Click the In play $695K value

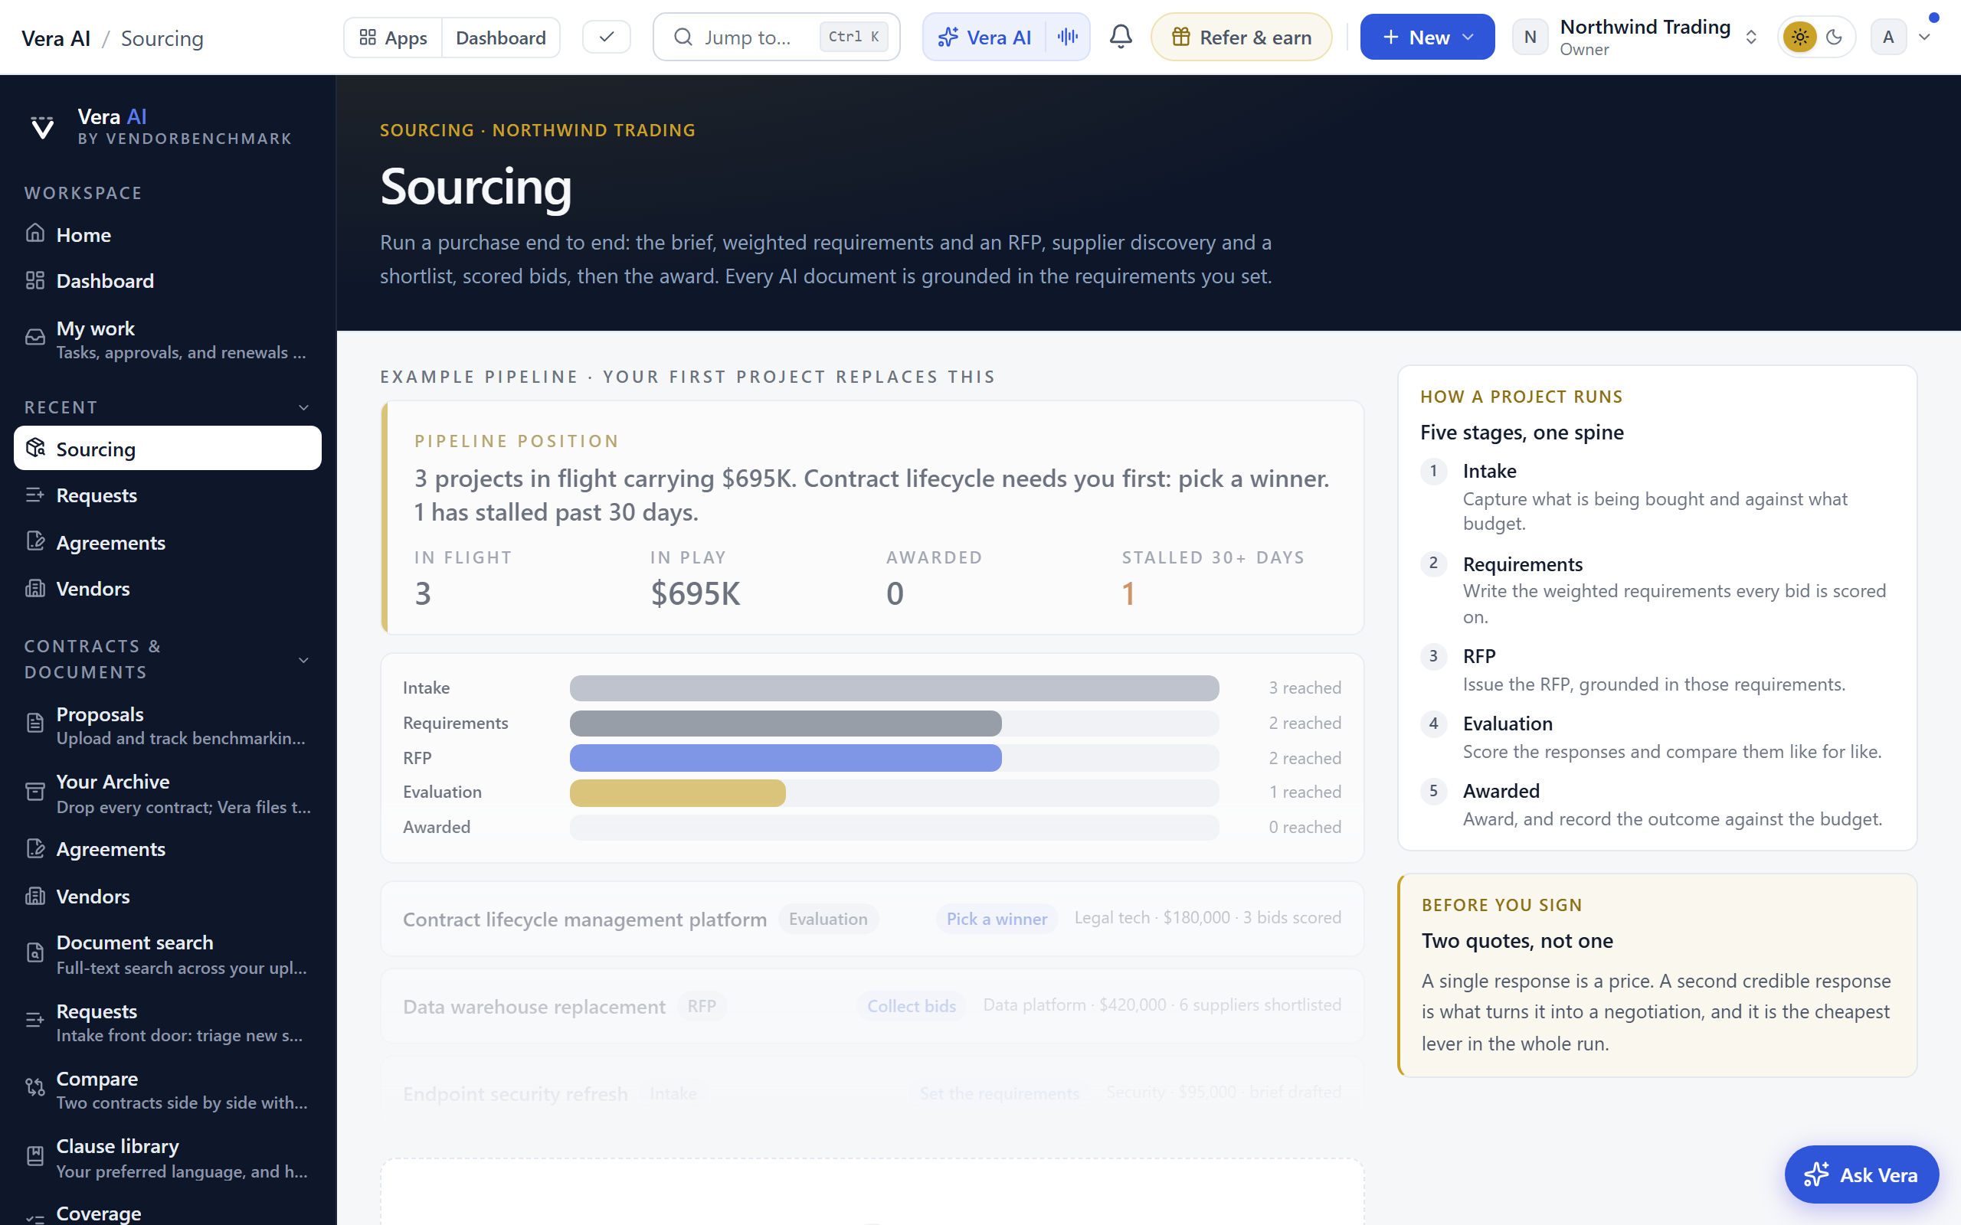point(696,593)
